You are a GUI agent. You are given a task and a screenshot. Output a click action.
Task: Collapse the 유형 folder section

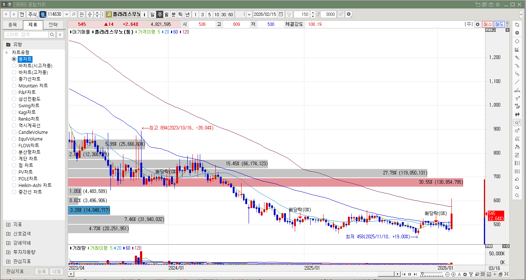pos(8,44)
